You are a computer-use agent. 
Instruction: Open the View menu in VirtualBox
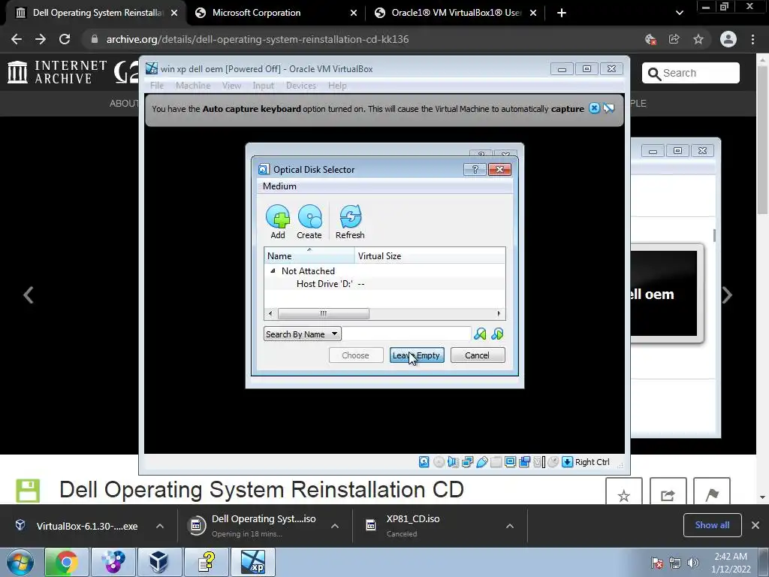pos(231,86)
